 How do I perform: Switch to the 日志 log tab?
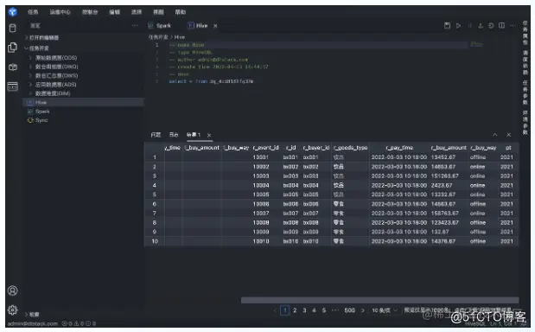(174, 135)
